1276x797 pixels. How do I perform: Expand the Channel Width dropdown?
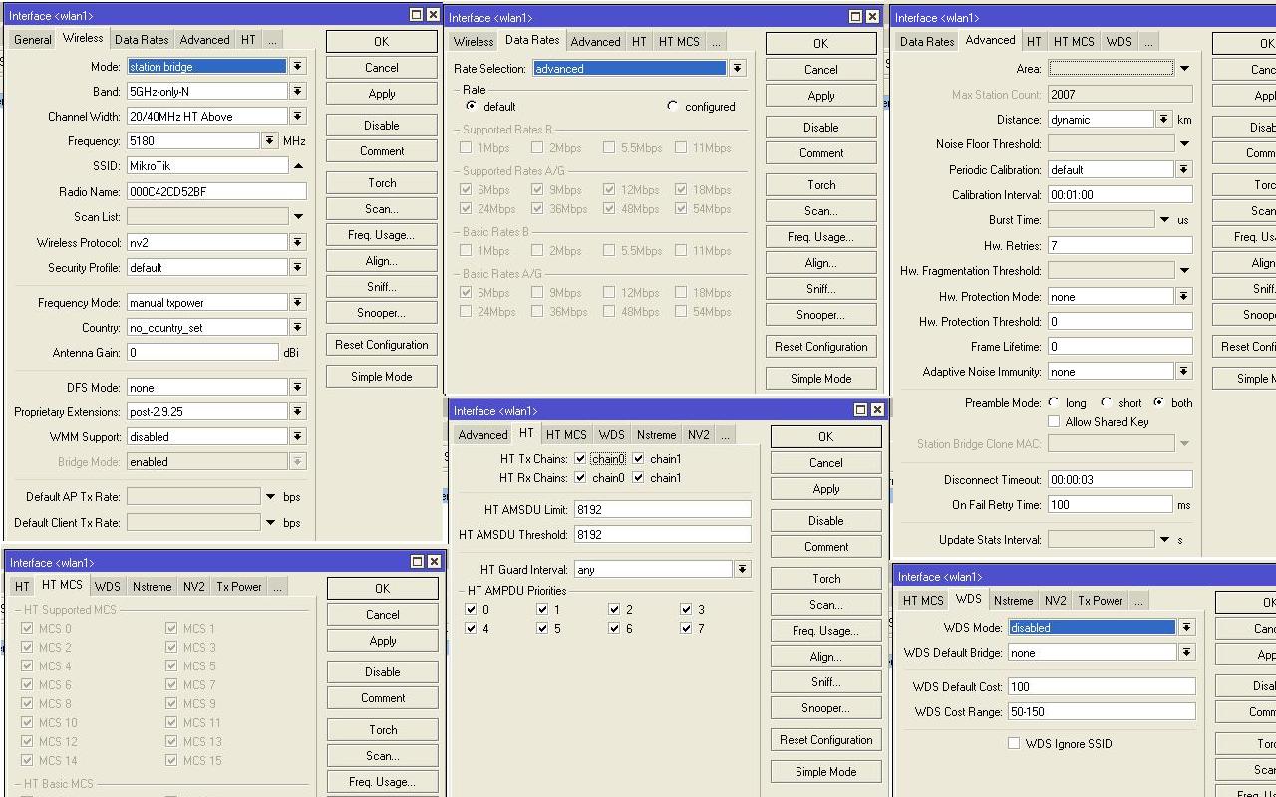pos(297,117)
